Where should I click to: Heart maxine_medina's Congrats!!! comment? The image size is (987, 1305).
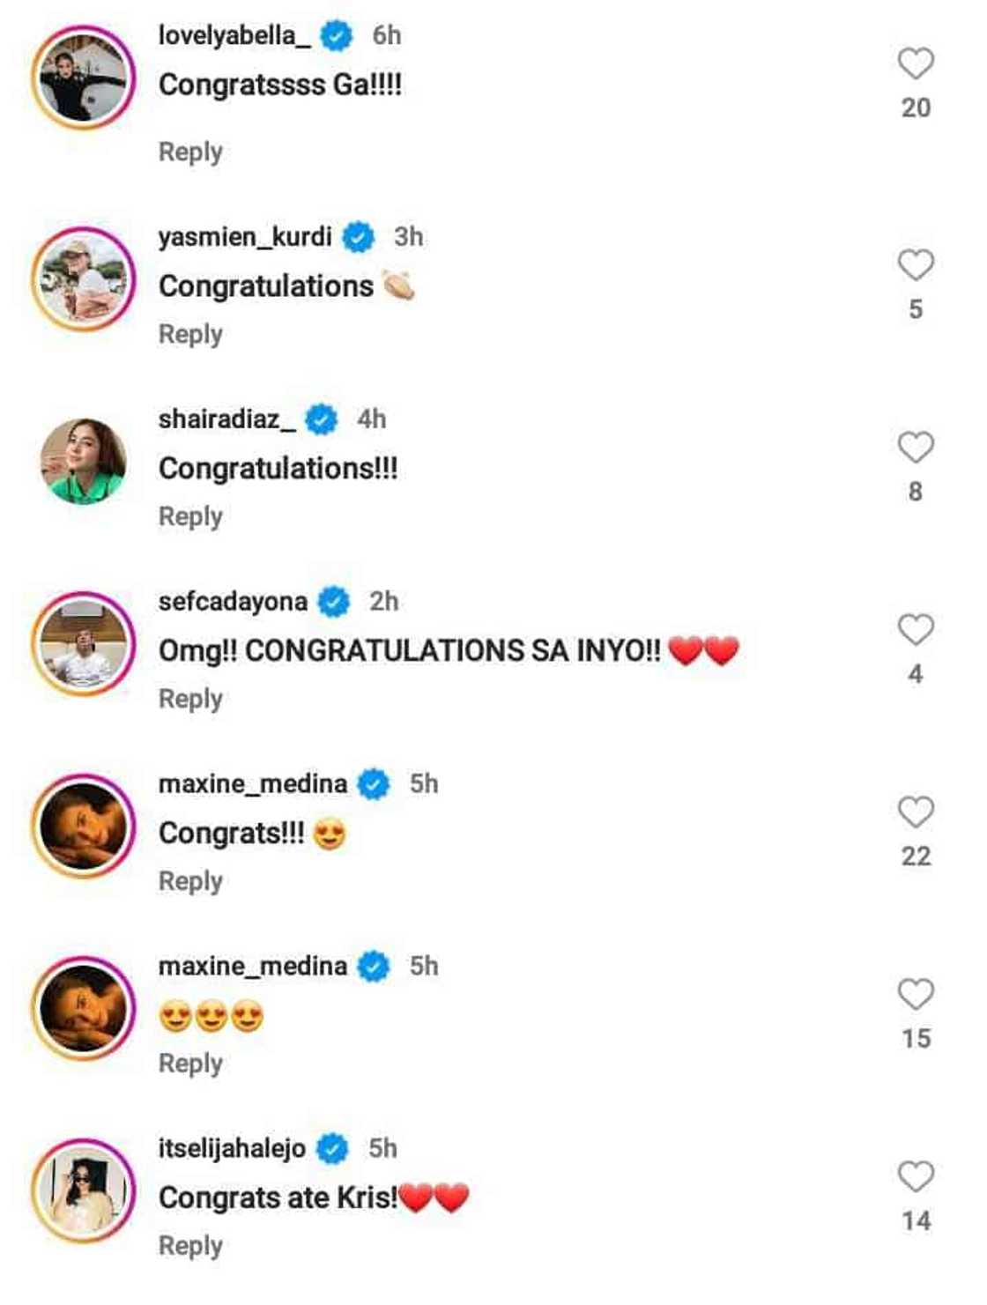pos(916,812)
